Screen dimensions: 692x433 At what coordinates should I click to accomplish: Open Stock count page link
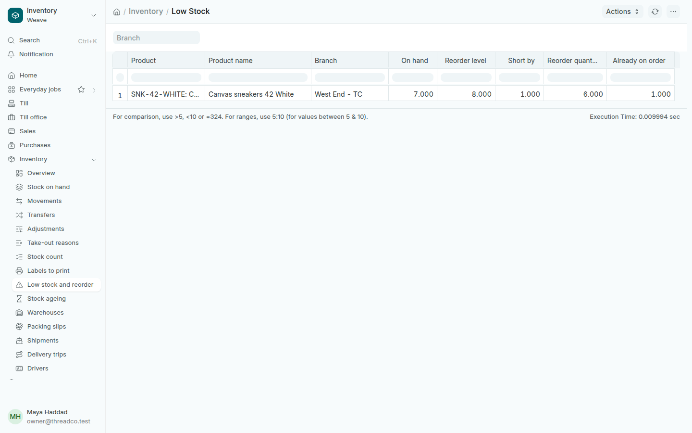click(57, 257)
